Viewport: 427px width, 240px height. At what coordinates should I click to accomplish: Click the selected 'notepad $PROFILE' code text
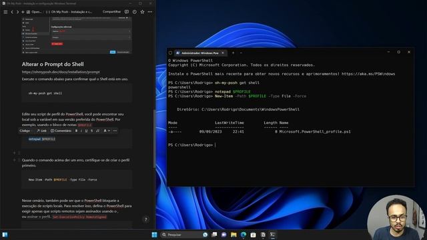42,139
